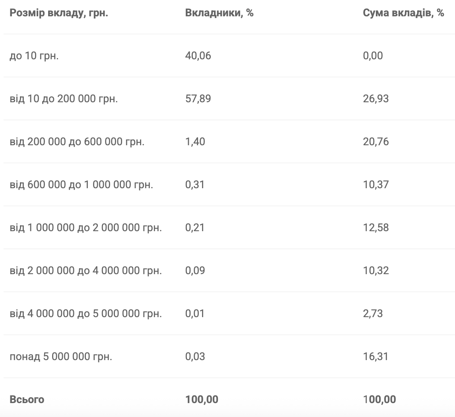Click the 26,93 deposit sum value
The width and height of the screenshot is (455, 417).
(x=376, y=99)
